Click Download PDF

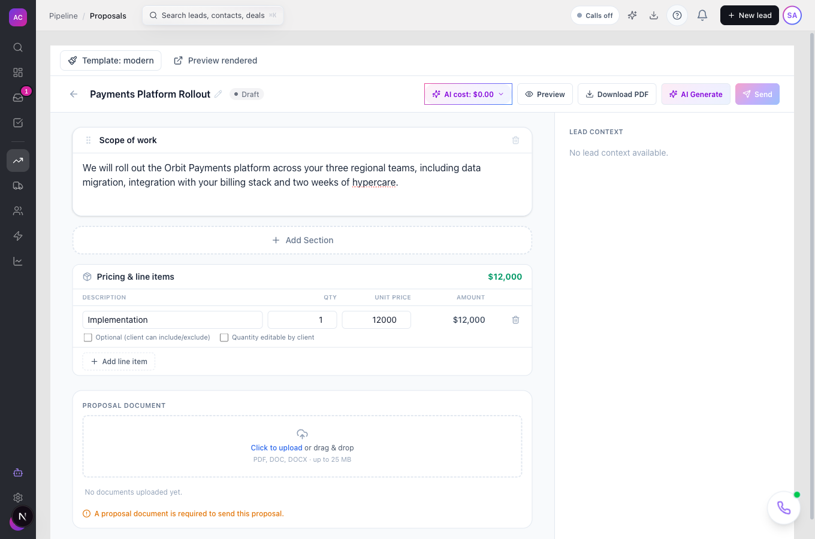[617, 94]
